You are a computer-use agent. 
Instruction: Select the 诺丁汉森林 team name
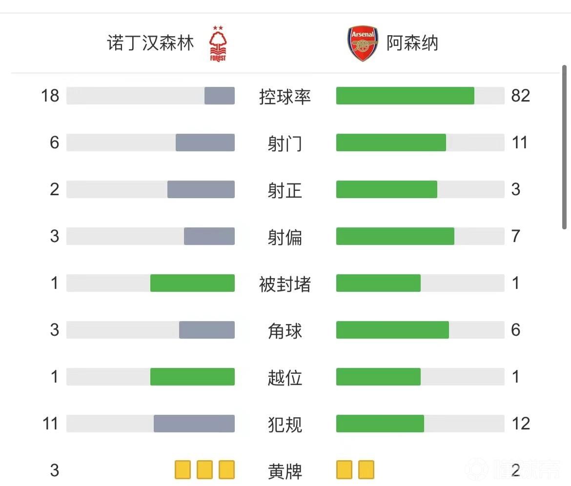[x=150, y=43]
